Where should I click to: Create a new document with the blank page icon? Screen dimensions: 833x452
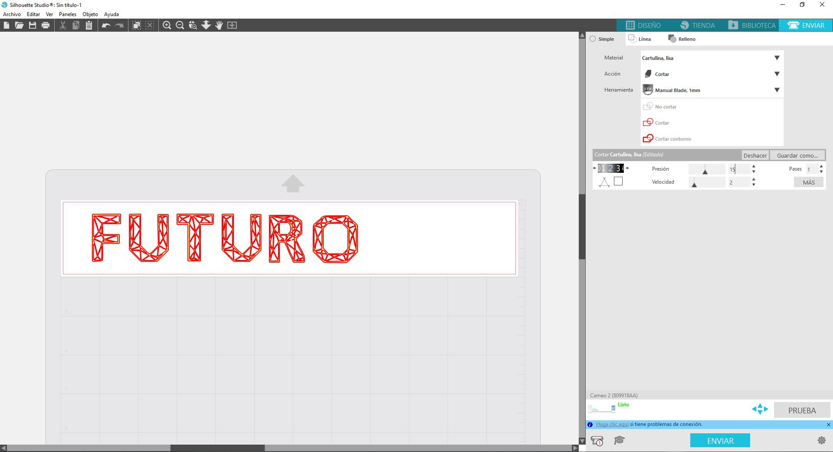click(x=7, y=25)
